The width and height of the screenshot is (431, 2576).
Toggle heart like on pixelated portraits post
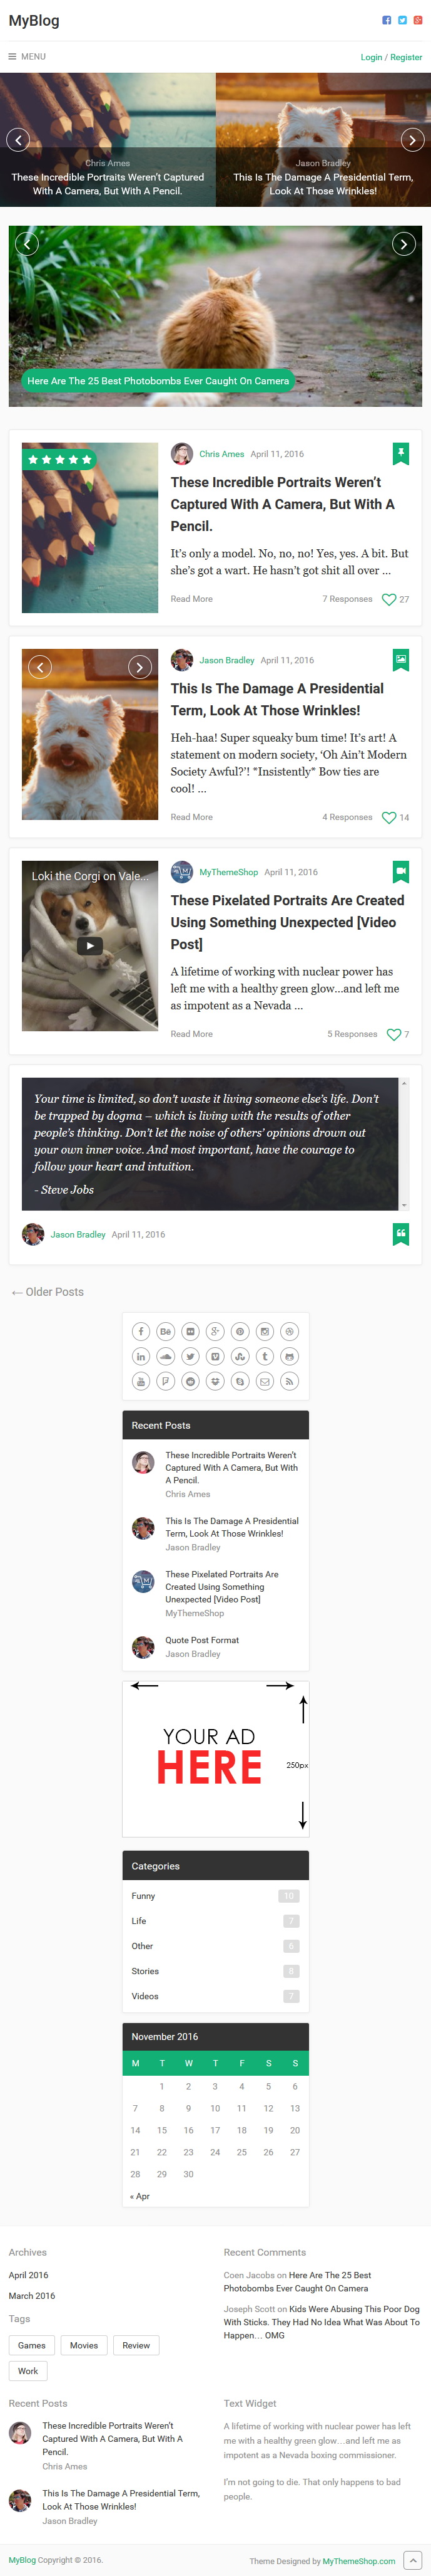click(x=393, y=1034)
